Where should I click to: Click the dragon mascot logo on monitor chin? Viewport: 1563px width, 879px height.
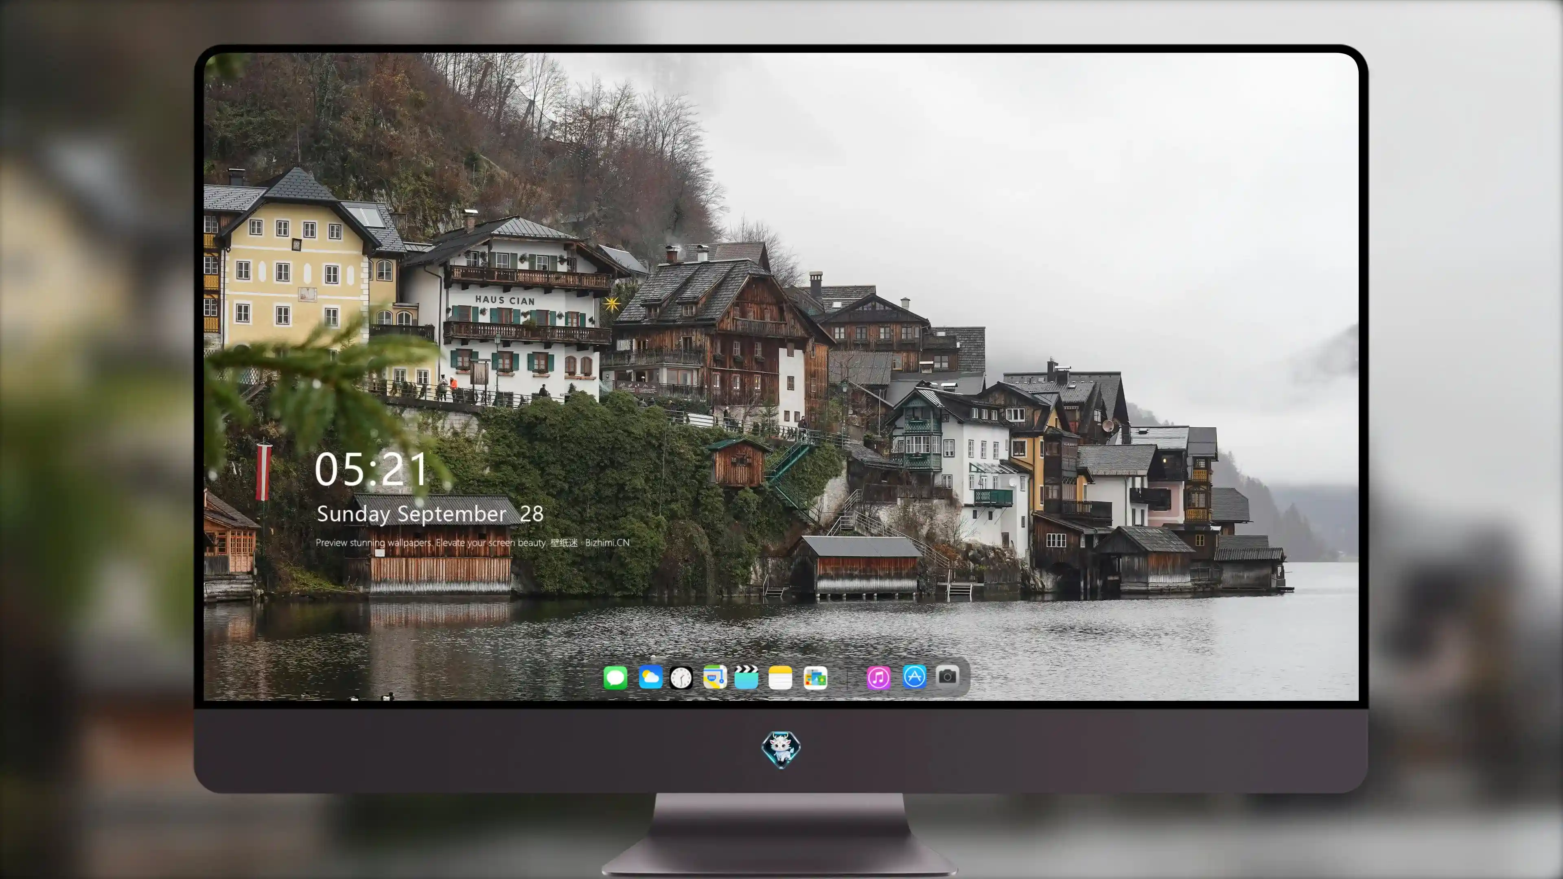point(781,750)
